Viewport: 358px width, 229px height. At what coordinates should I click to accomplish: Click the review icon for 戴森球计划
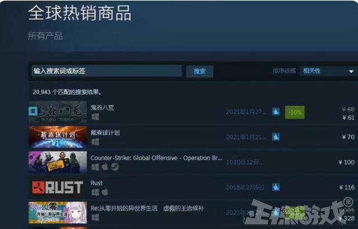point(276,137)
